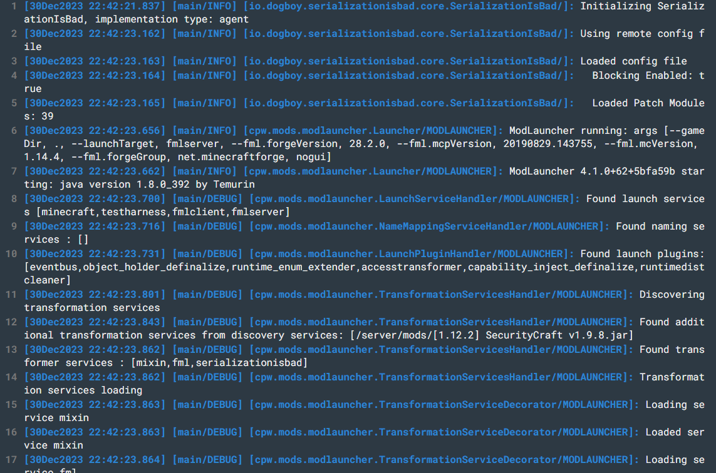Click timestamp 30Dec2023 22:42:21.837

click(x=95, y=6)
